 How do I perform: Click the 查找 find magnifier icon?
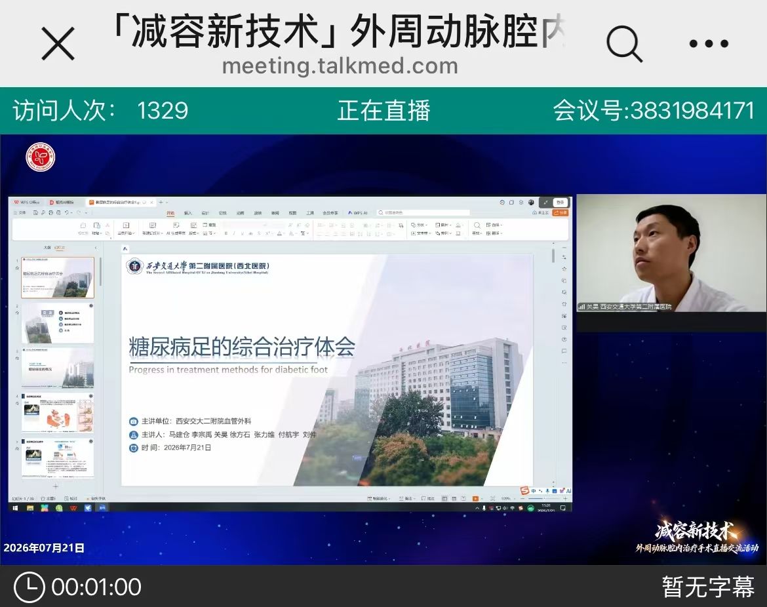477,225
